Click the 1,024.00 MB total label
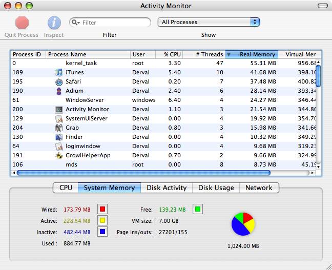 [x=243, y=246]
